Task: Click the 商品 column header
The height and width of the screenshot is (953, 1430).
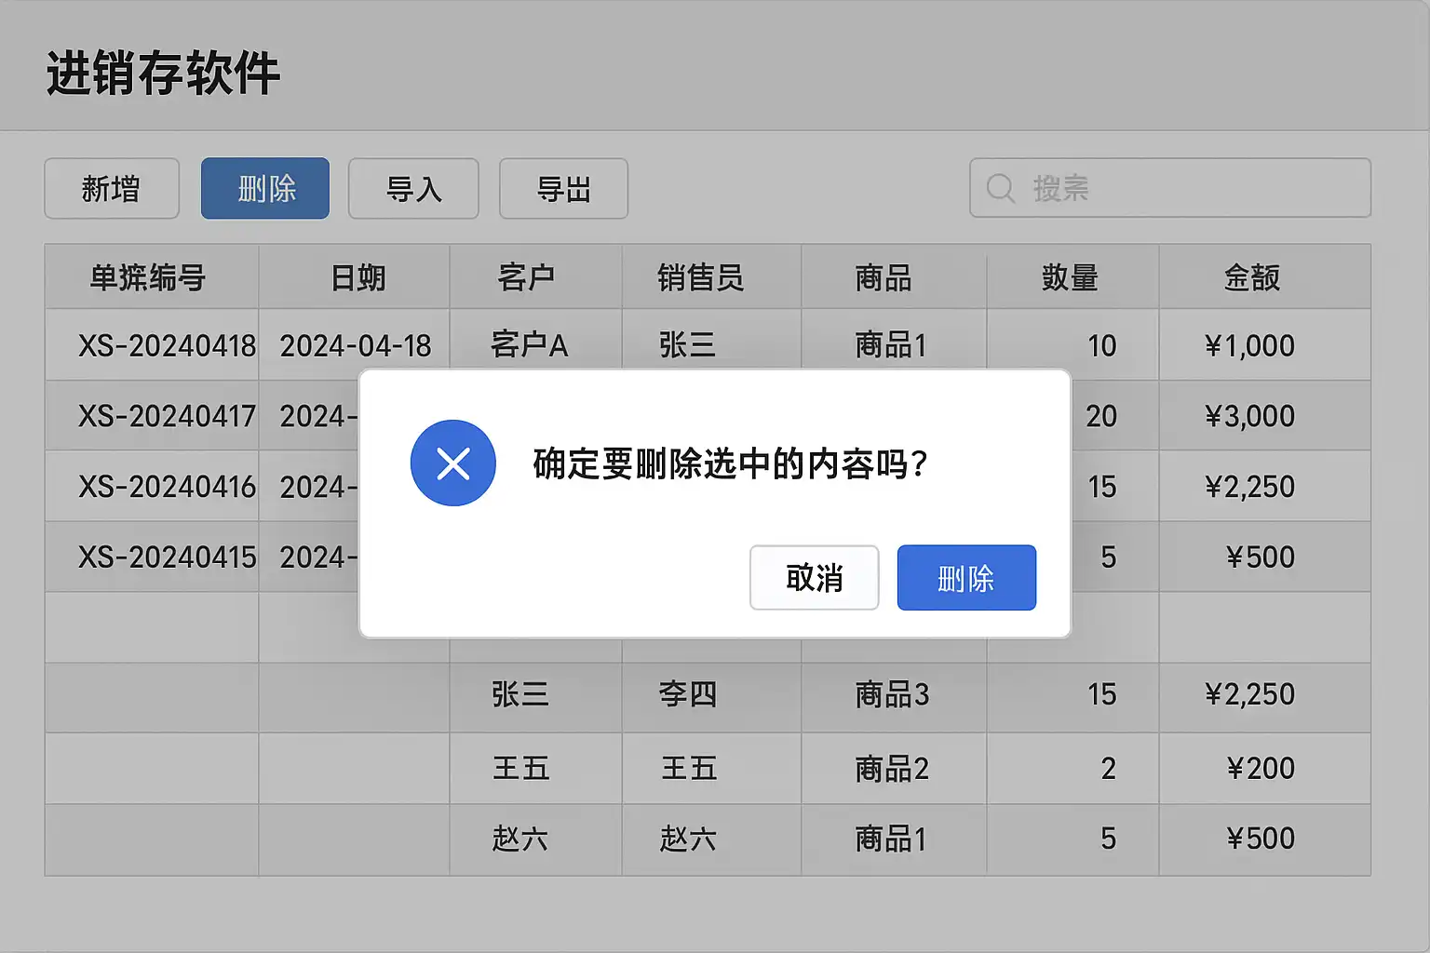Action: [883, 277]
